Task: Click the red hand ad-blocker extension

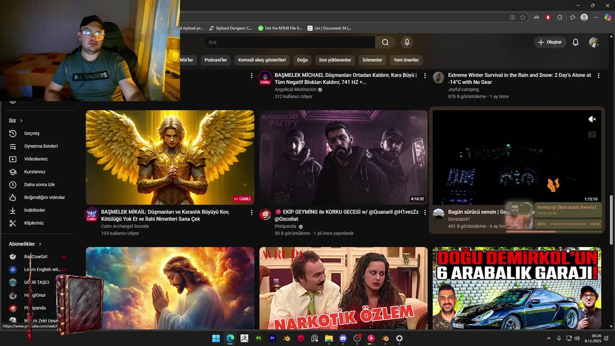Action: coord(548,17)
